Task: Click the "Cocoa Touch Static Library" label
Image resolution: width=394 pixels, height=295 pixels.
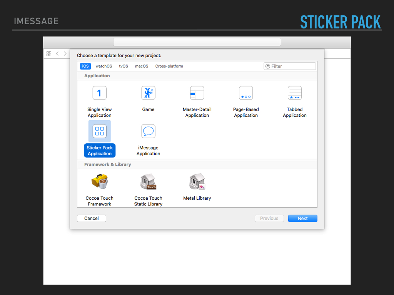Action: point(148,201)
